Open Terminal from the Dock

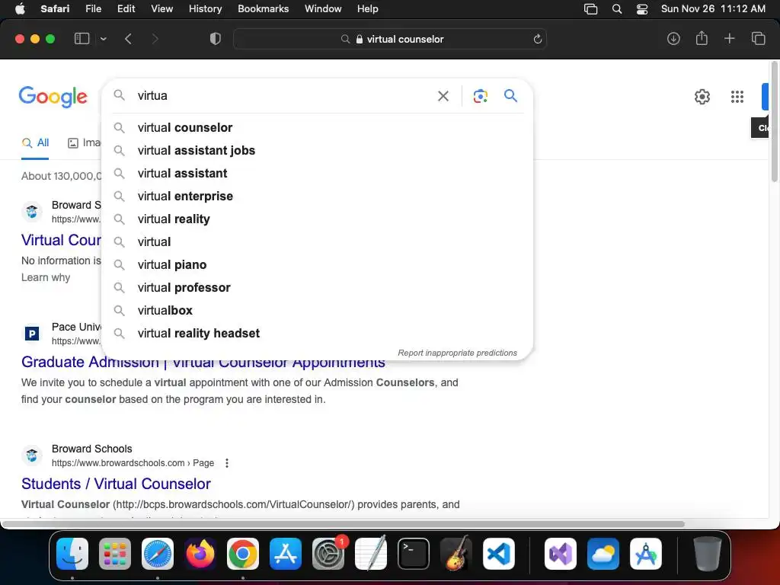(414, 554)
